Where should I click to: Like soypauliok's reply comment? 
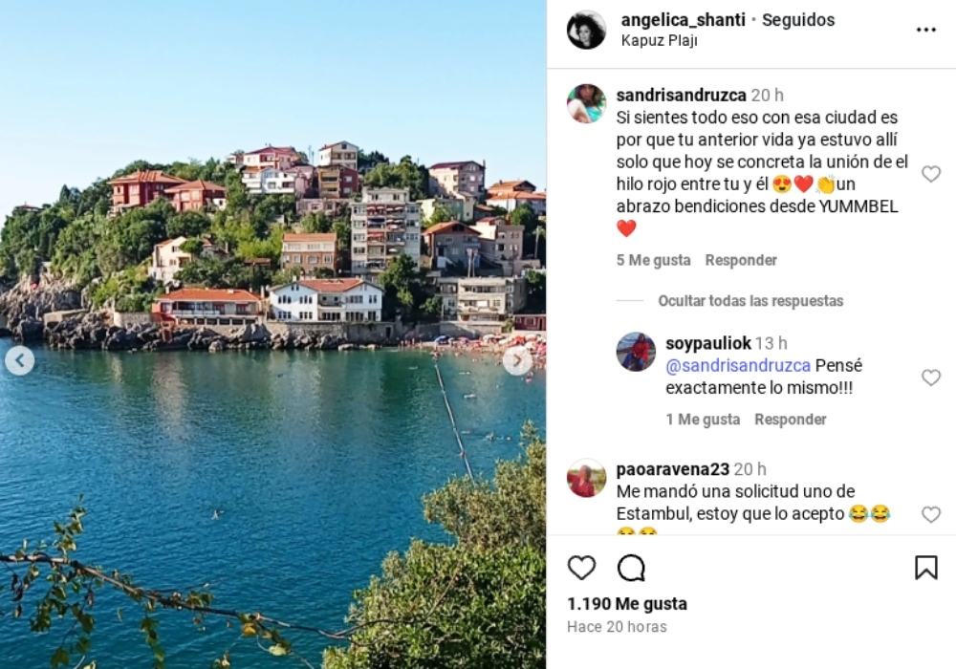[x=930, y=378]
